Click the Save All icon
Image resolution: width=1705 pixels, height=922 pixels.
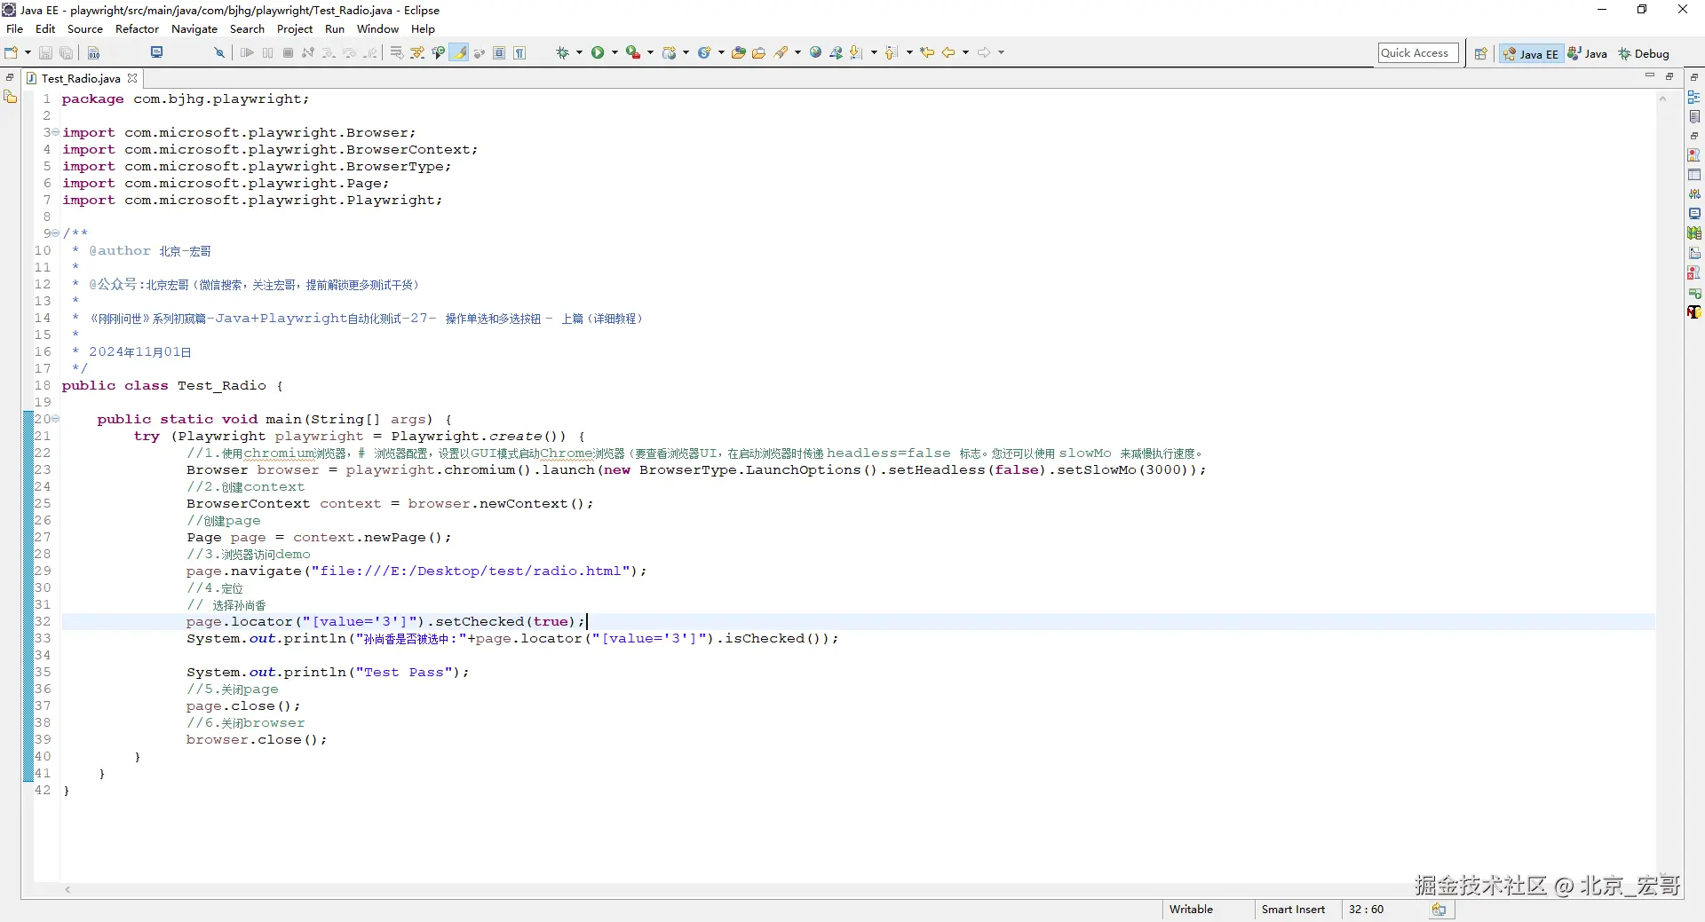66,53
